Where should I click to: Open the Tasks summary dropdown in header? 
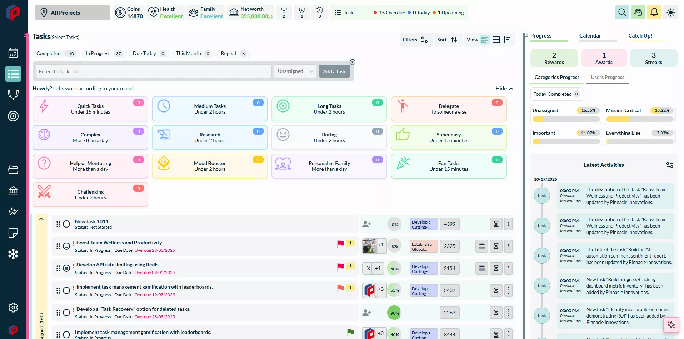pos(350,13)
